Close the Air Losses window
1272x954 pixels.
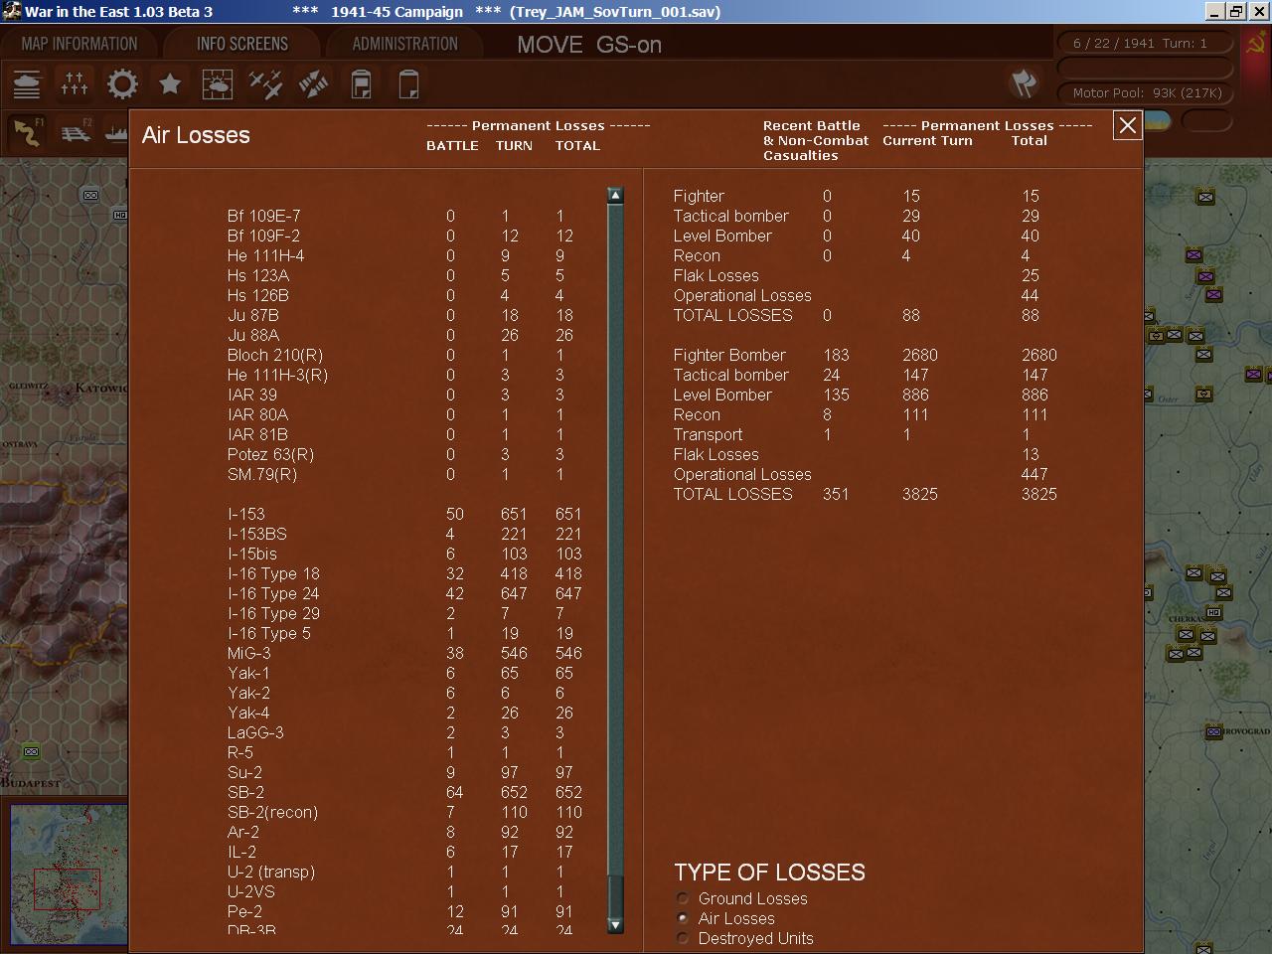coord(1127,125)
